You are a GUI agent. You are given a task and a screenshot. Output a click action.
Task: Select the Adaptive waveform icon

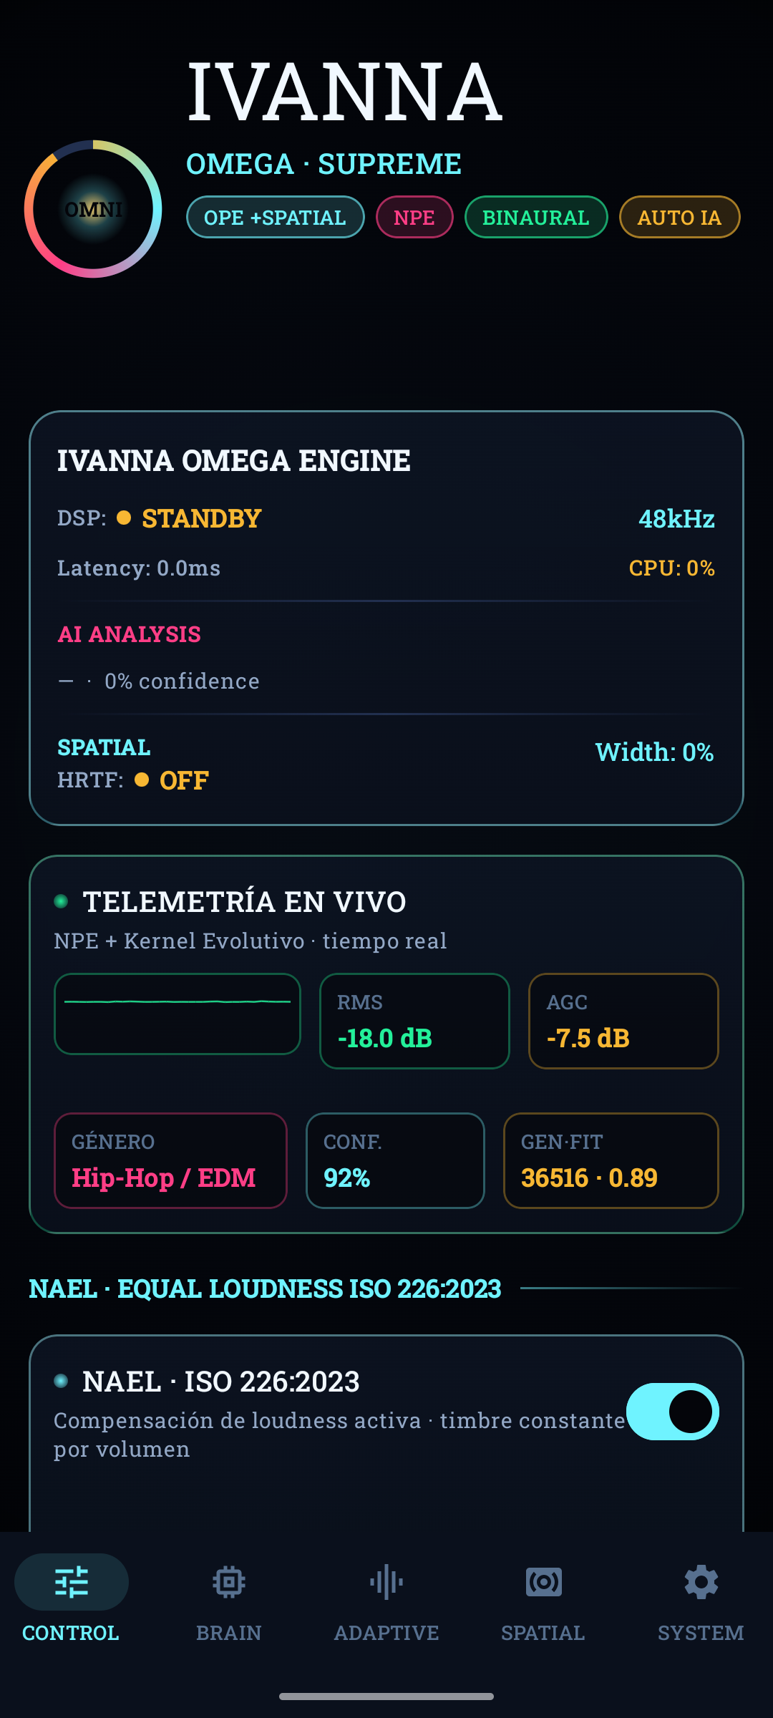coord(386,1582)
